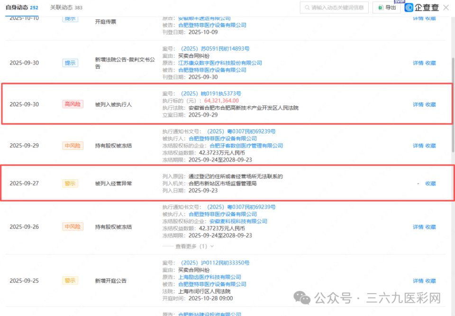Open case link 皖0191执5373号

pyautogui.click(x=210, y=93)
